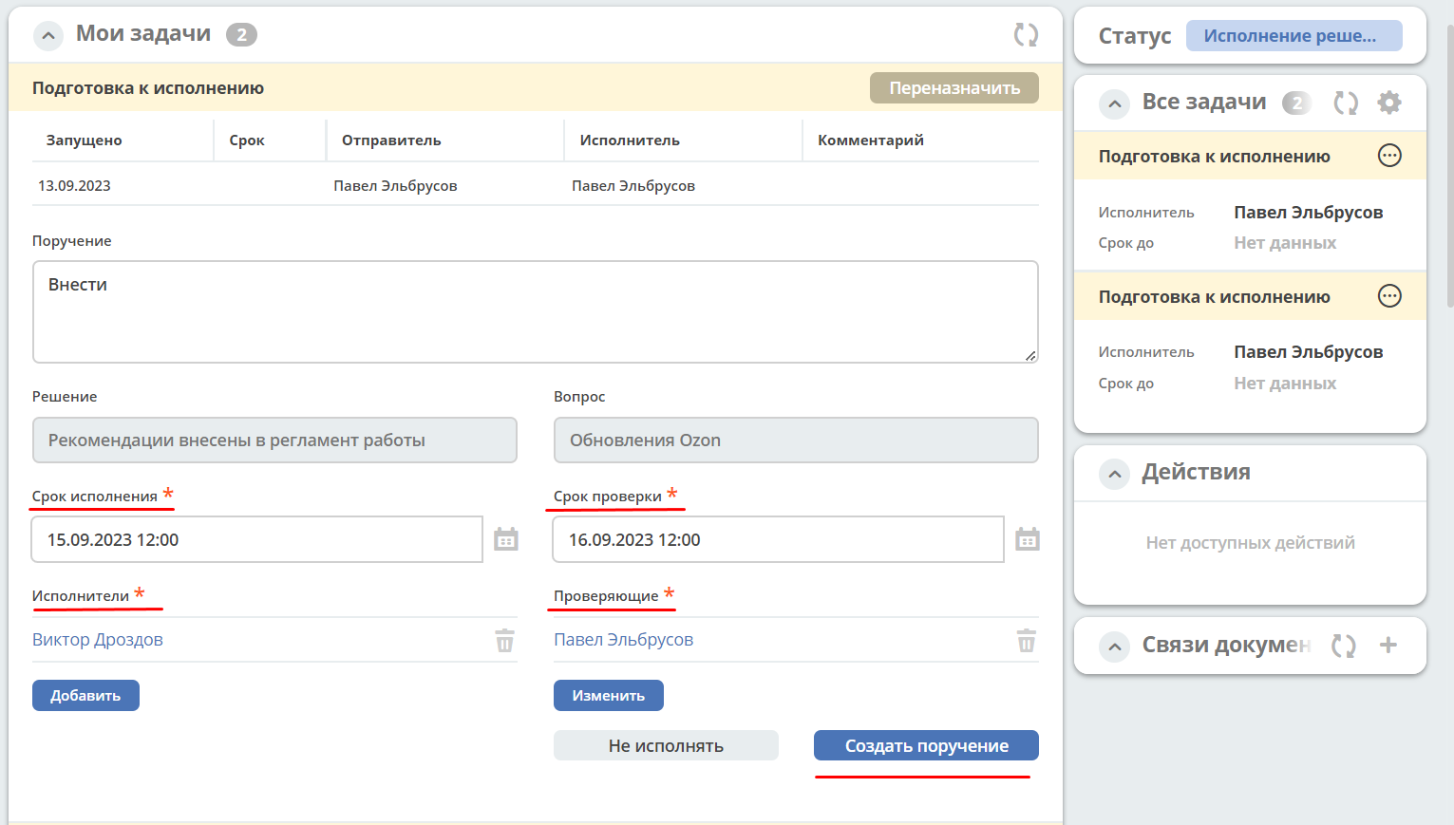
Task: Click the Запущено column header
Action: click(84, 140)
